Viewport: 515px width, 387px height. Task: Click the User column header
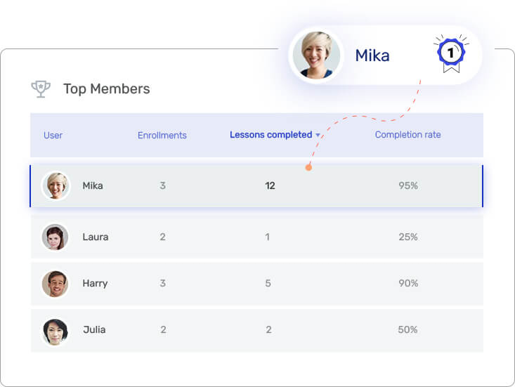tap(53, 135)
